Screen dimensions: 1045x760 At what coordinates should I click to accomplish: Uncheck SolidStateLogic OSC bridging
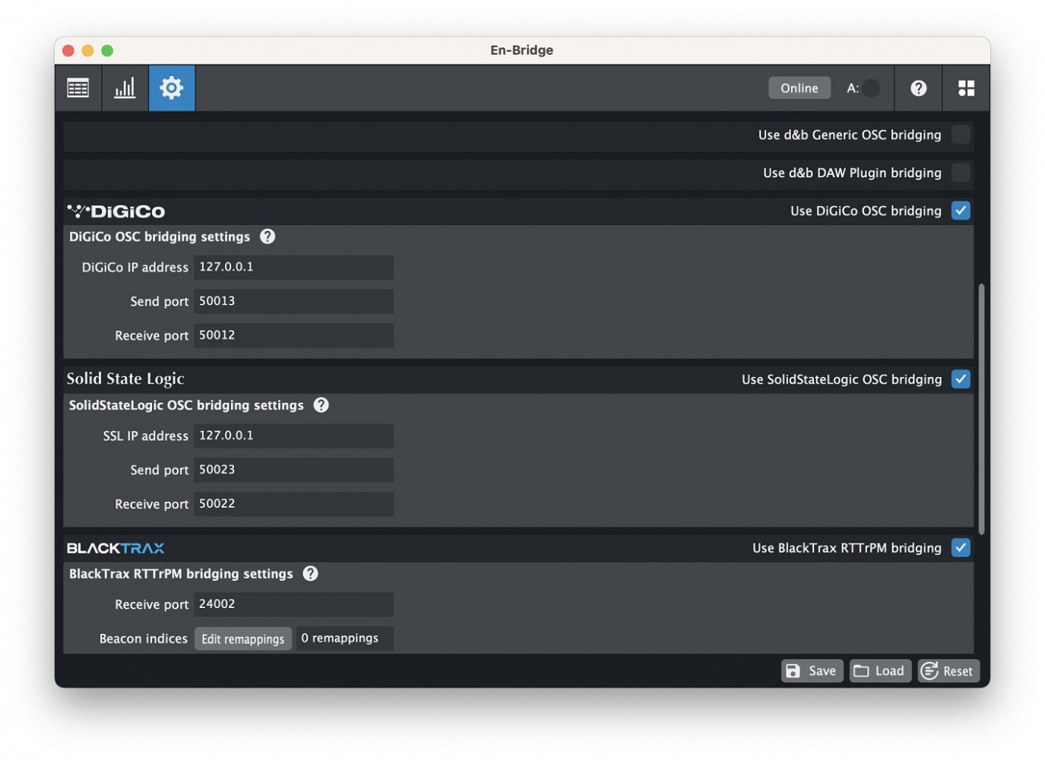[961, 379]
